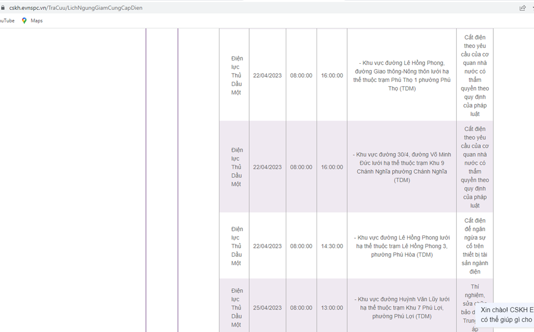
Task: Click the share page icon in the address bar
Action: coord(522,8)
